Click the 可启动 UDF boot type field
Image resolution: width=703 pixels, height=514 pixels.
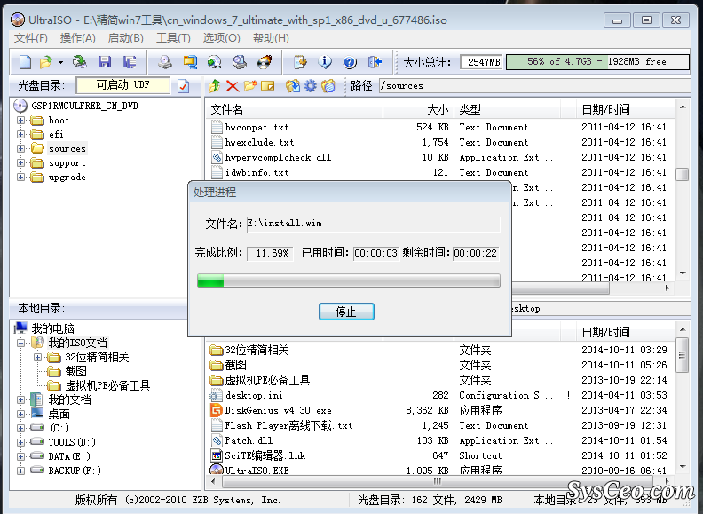(122, 85)
